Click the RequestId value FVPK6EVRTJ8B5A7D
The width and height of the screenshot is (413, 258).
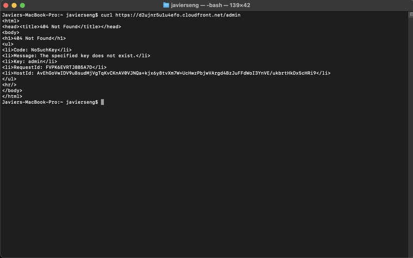click(x=69, y=67)
